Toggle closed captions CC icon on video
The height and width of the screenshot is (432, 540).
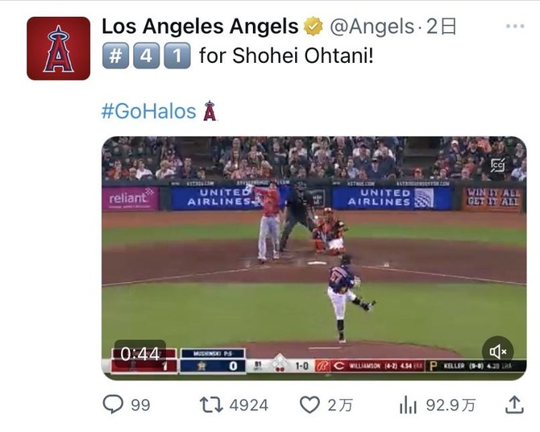[x=499, y=164]
